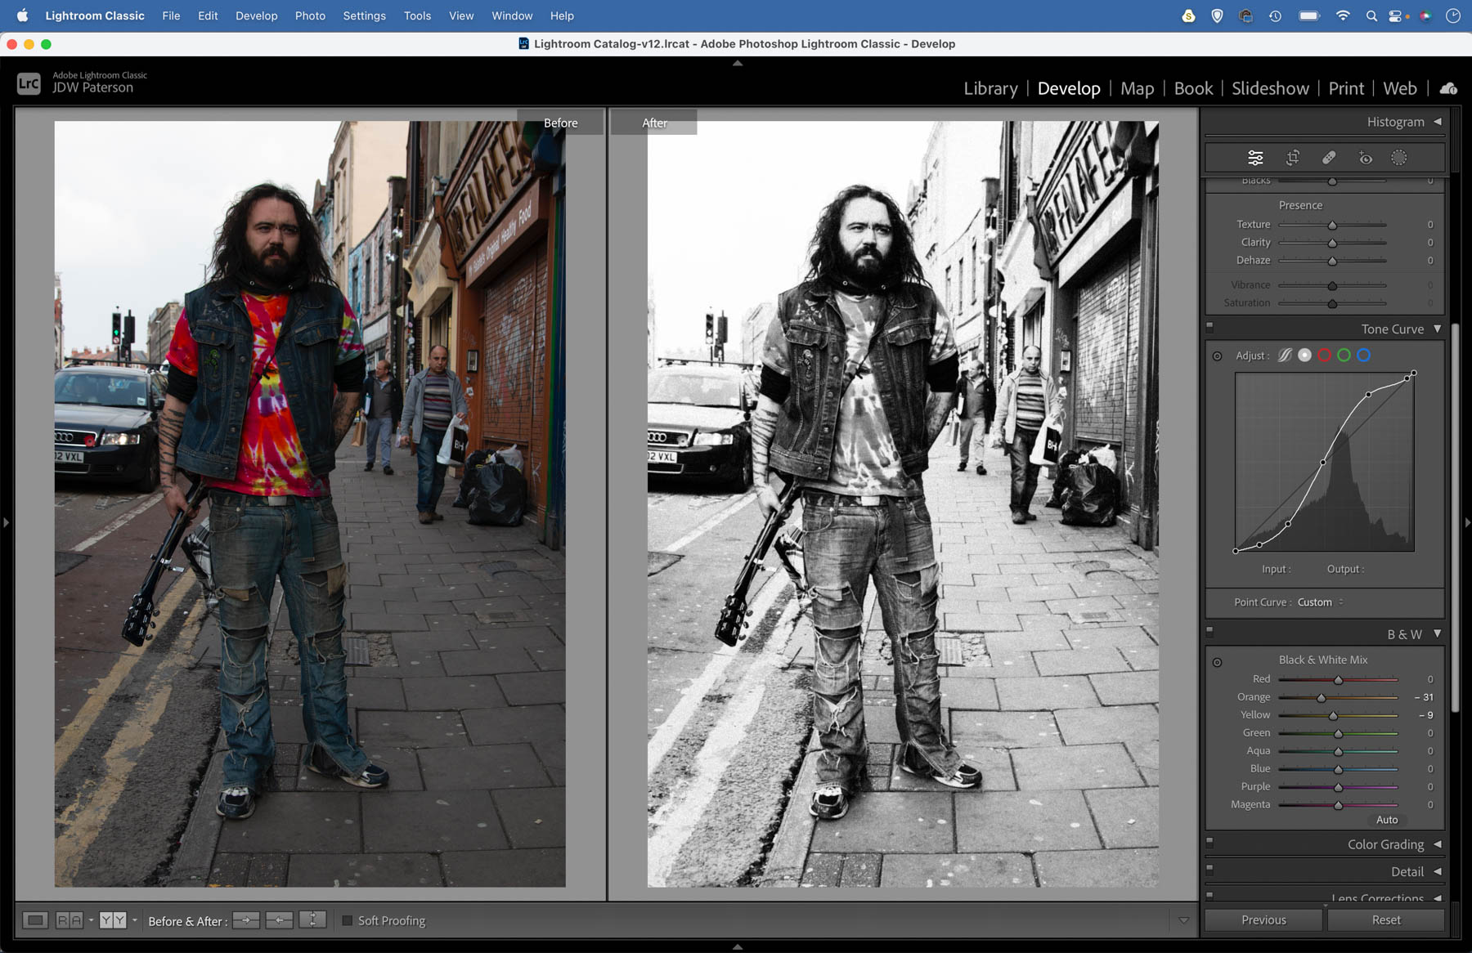The width and height of the screenshot is (1472, 953).
Task: Toggle the B & W panel switch
Action: click(1210, 631)
